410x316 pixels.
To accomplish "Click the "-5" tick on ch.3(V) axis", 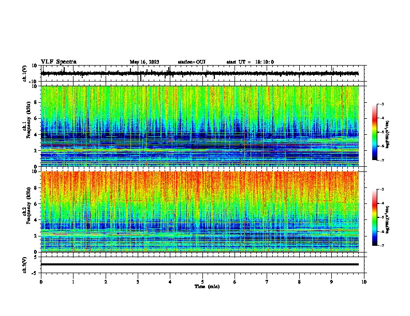I will point(35,273).
